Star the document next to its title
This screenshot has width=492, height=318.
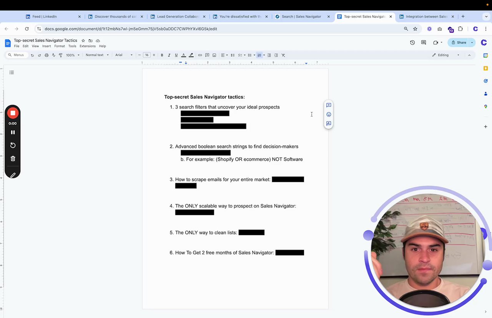coord(83,40)
